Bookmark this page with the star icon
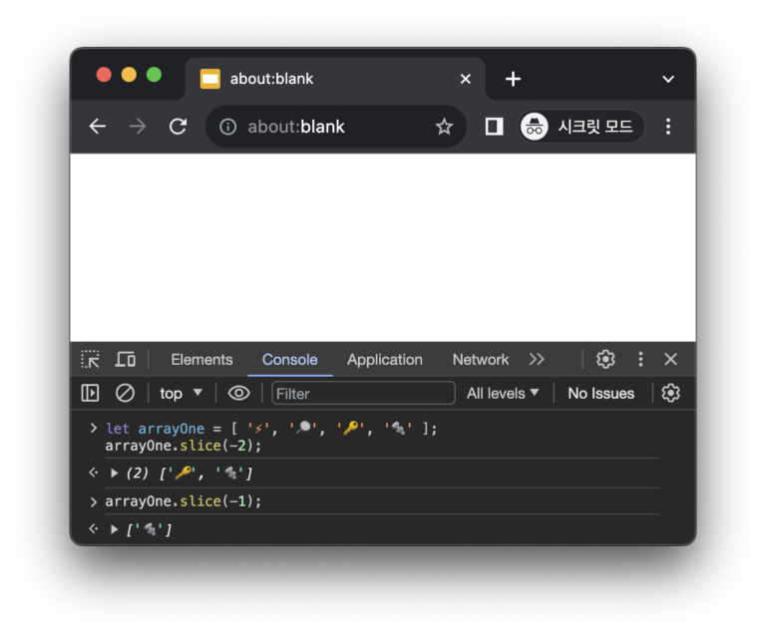Screen dimensions: 766x638 click(444, 127)
